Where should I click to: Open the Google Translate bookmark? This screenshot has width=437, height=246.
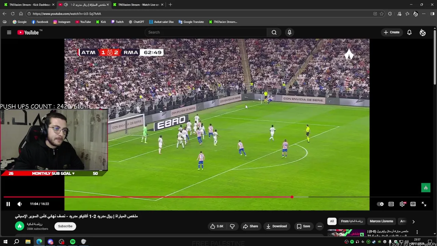click(x=191, y=22)
